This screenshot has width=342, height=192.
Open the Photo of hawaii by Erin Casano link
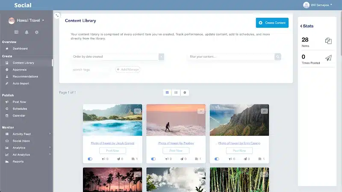(239, 143)
